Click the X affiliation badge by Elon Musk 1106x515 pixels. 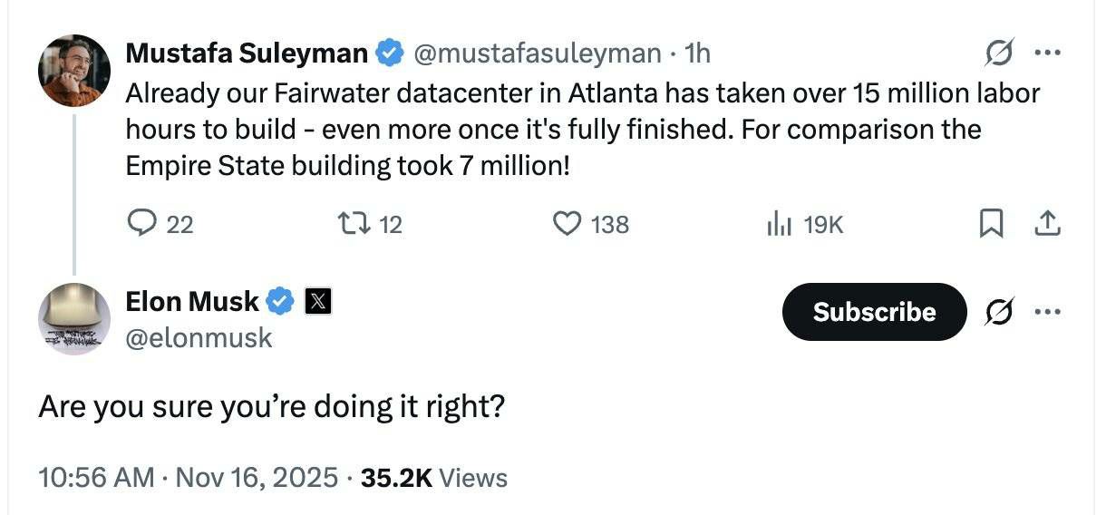pyautogui.click(x=316, y=300)
